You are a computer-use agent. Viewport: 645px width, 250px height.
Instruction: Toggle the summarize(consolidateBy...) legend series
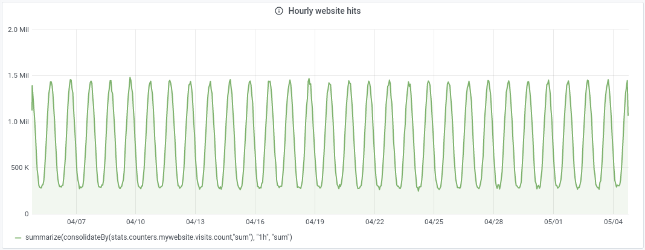159,238
